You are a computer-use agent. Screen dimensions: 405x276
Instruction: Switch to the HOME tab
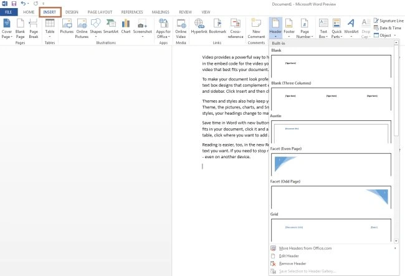click(x=29, y=12)
